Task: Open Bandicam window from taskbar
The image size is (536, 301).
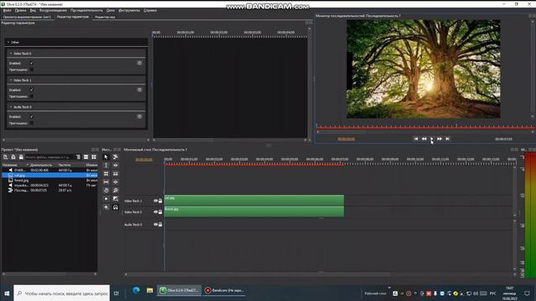Action: point(224,290)
